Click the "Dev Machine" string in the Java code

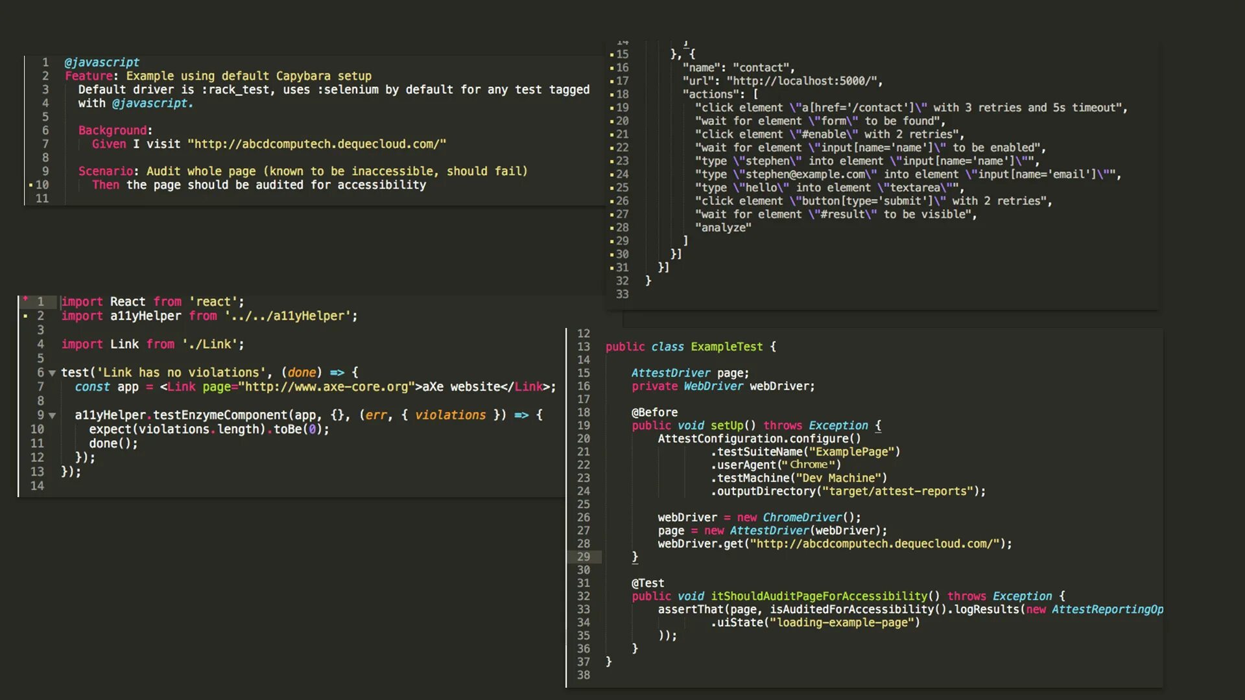pyautogui.click(x=838, y=478)
